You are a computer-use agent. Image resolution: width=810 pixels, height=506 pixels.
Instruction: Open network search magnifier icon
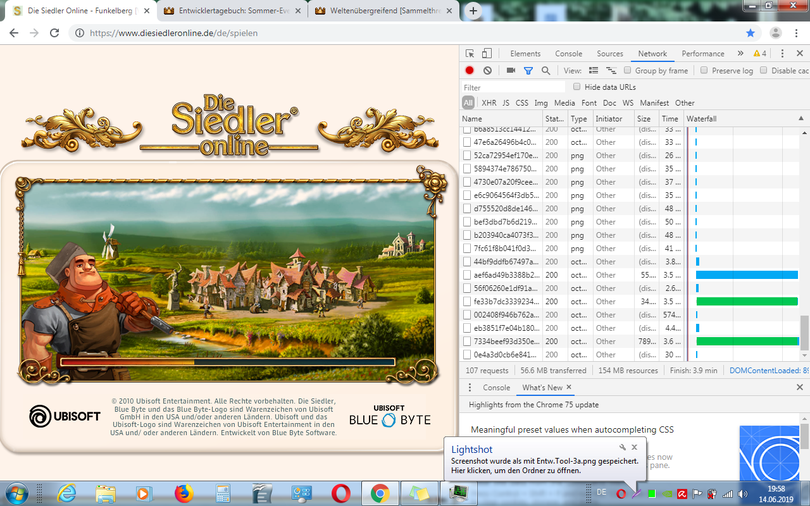[545, 71]
